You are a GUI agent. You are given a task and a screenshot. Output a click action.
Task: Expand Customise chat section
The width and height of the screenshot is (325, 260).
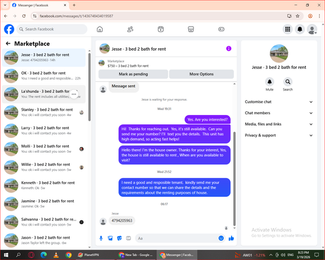(x=279, y=102)
